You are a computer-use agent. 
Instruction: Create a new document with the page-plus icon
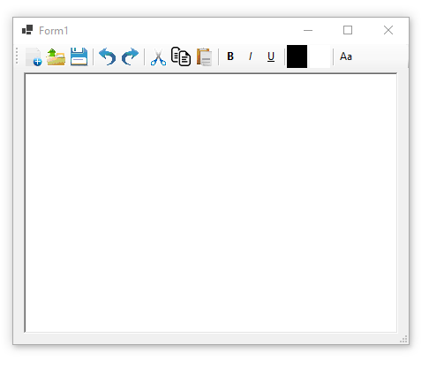point(34,56)
